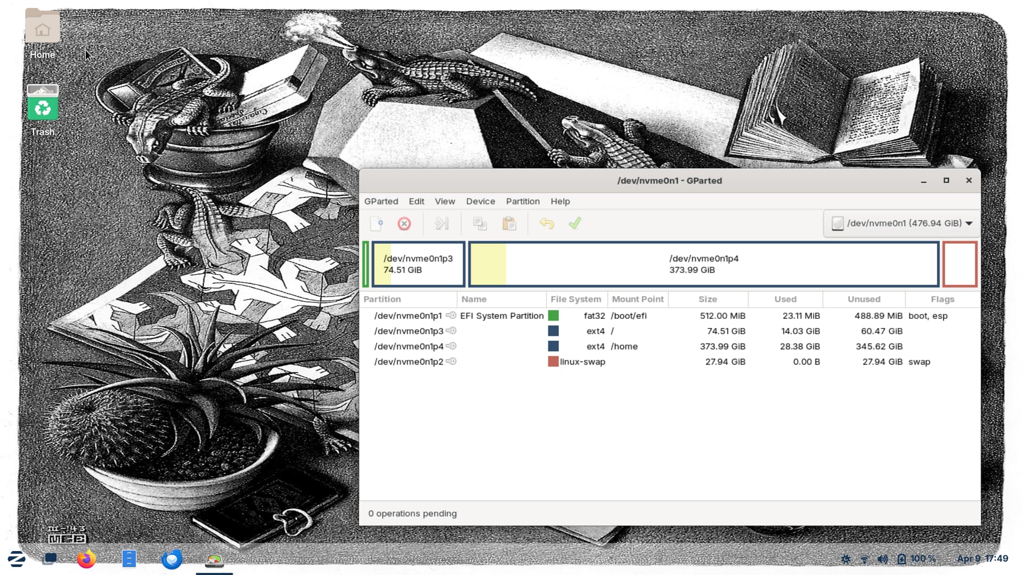
Task: Open the Zorin start menu icon
Action: (17, 559)
